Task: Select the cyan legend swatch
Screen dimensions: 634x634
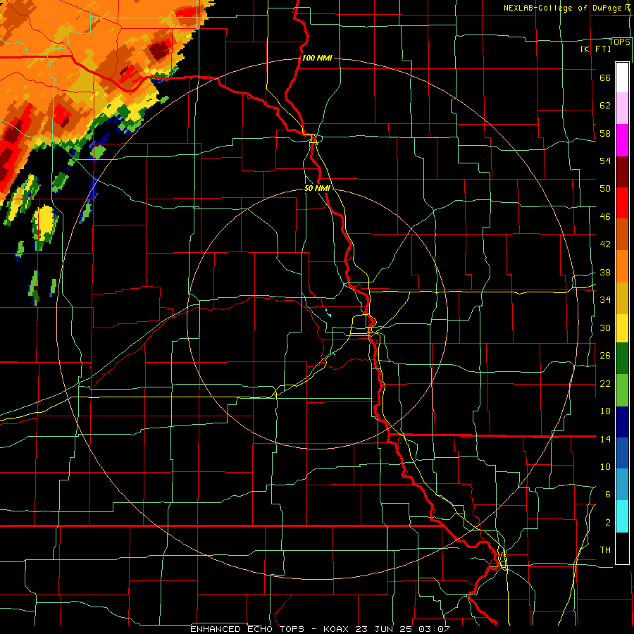Action: [622, 516]
